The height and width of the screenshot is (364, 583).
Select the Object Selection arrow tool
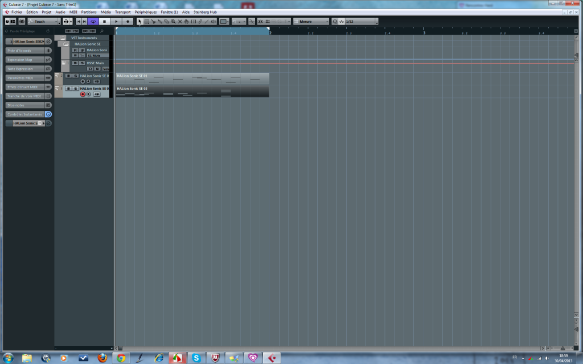click(x=140, y=22)
